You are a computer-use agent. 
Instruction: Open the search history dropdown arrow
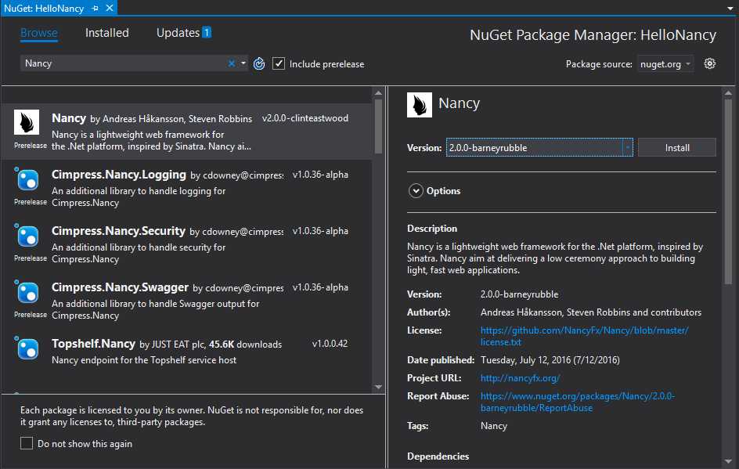[243, 63]
